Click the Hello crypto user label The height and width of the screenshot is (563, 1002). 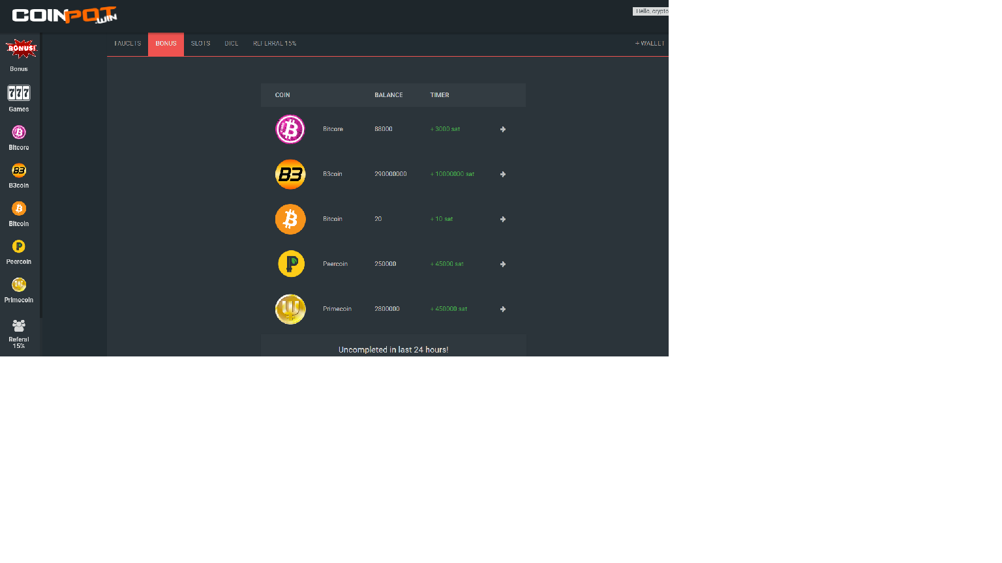click(x=650, y=11)
